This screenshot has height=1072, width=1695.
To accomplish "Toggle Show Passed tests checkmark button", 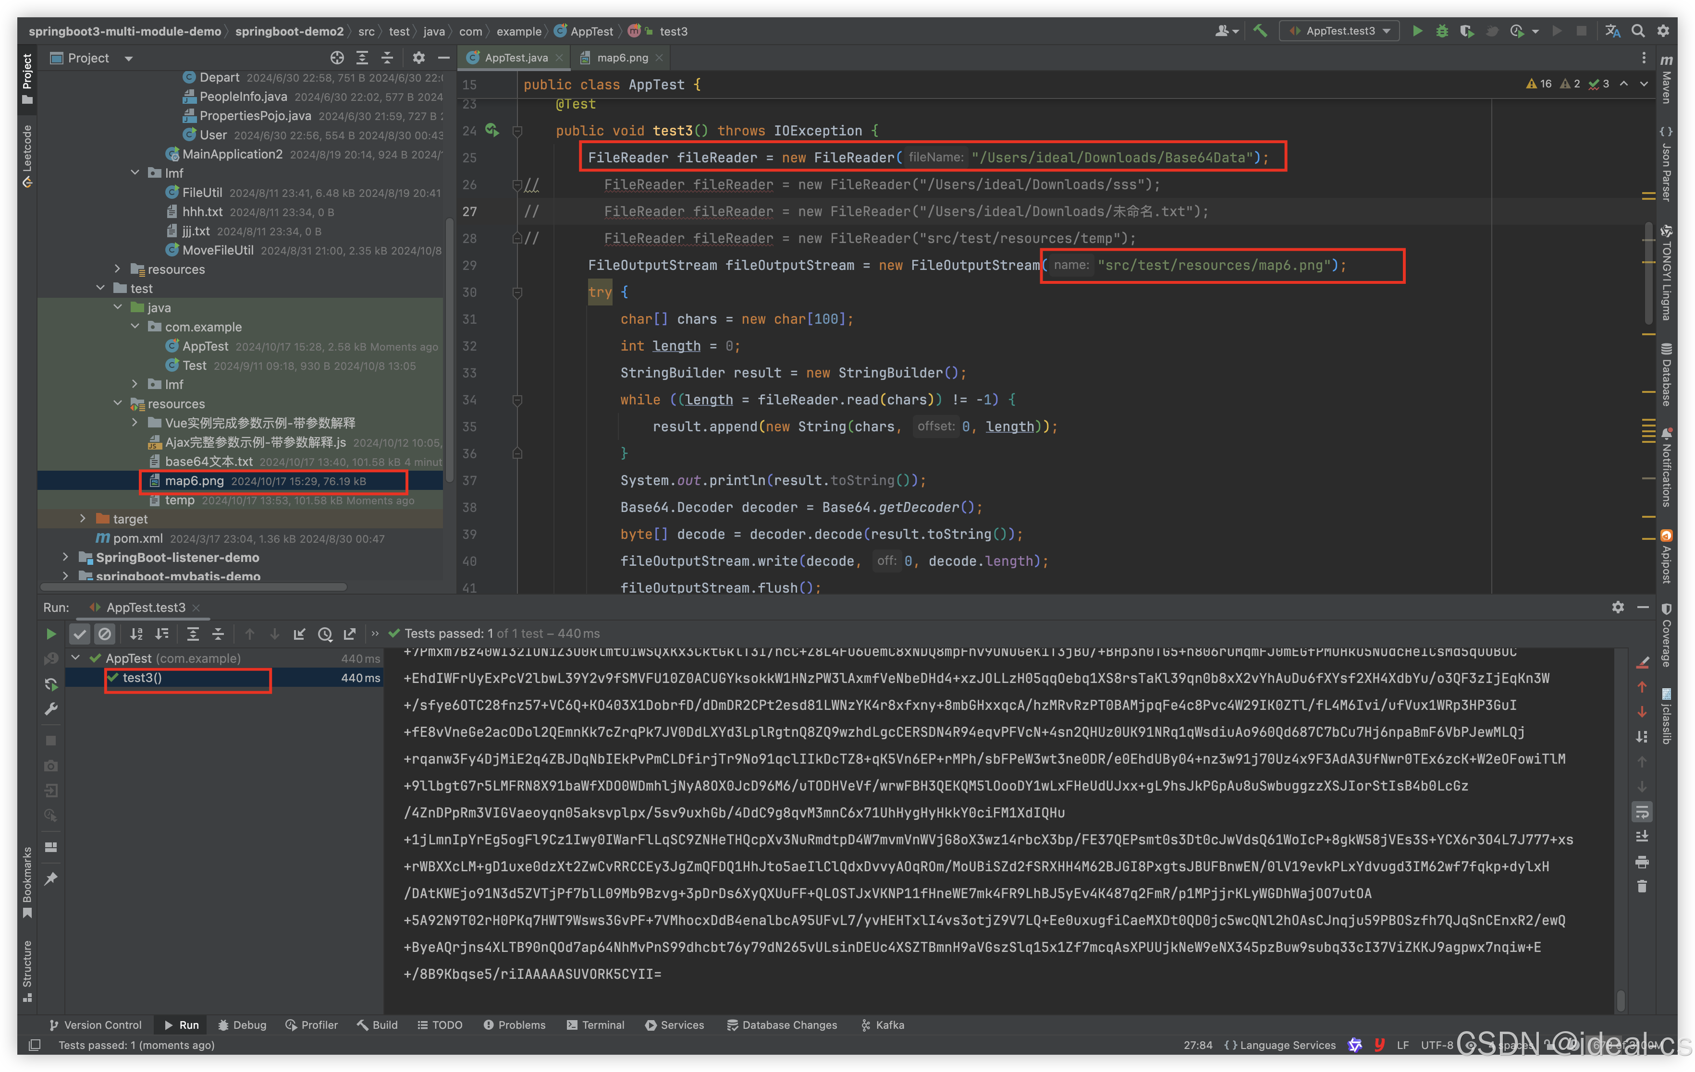I will pyautogui.click(x=80, y=633).
